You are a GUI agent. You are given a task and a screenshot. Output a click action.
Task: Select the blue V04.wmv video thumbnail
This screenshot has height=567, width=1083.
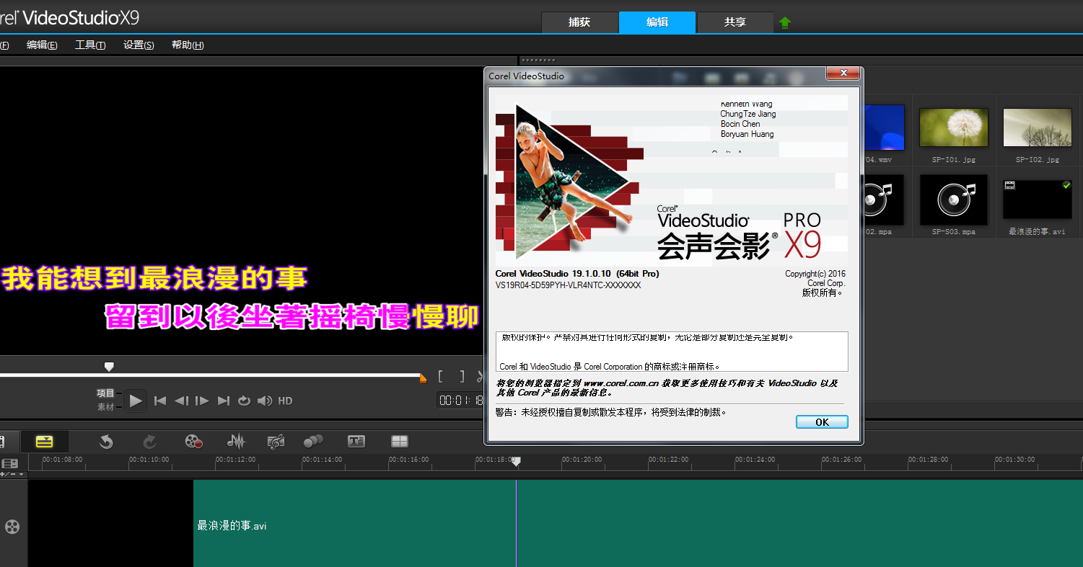884,128
